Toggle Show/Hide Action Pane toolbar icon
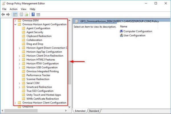171x114 pixels. click(x=38, y=15)
